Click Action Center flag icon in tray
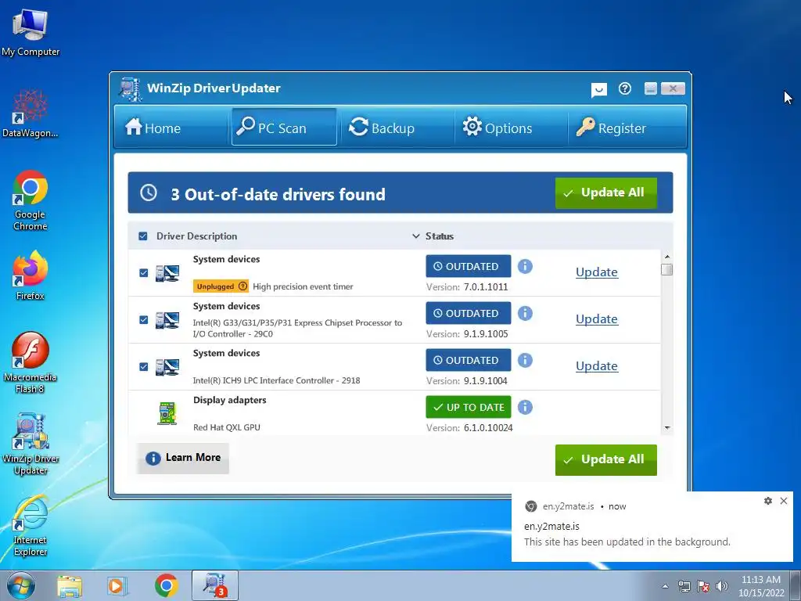801x601 pixels. 703,586
